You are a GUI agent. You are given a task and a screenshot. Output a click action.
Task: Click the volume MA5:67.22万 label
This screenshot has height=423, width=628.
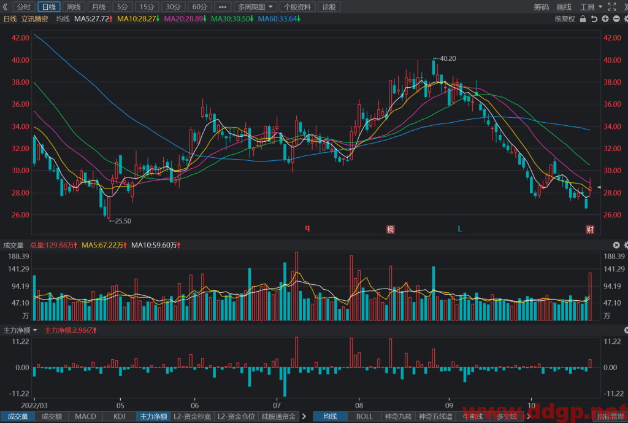(104, 245)
